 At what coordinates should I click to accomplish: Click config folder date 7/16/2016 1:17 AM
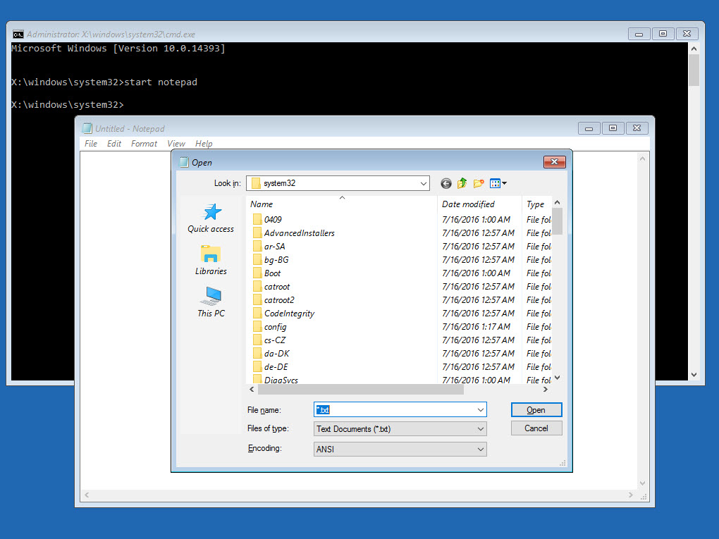pyautogui.click(x=476, y=327)
